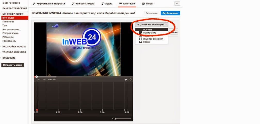Click the Примечание note icon
The image size is (260, 124).
point(140,33)
